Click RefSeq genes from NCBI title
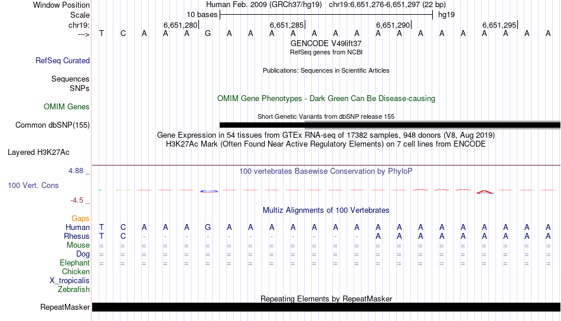 coord(326,52)
